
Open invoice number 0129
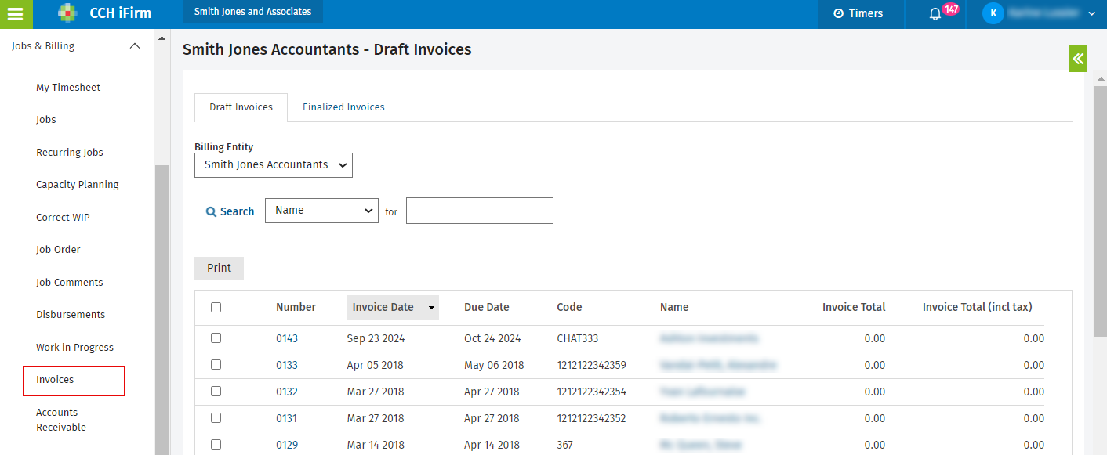pyautogui.click(x=287, y=446)
